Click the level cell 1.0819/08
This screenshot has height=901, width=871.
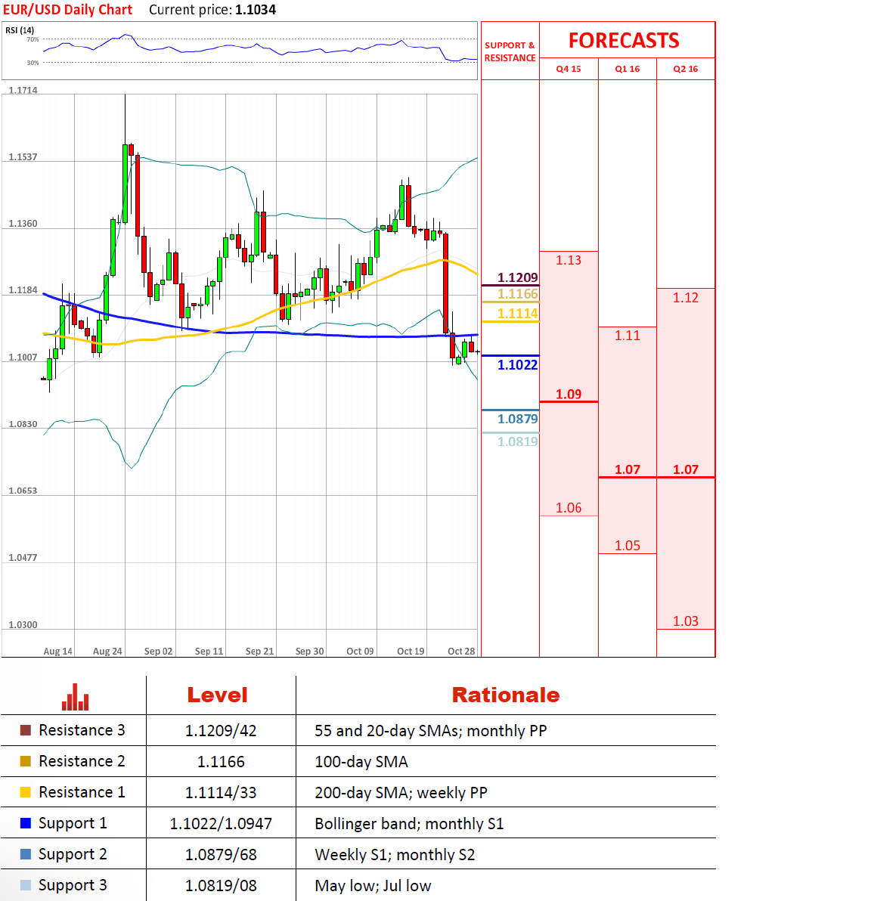pos(221,886)
